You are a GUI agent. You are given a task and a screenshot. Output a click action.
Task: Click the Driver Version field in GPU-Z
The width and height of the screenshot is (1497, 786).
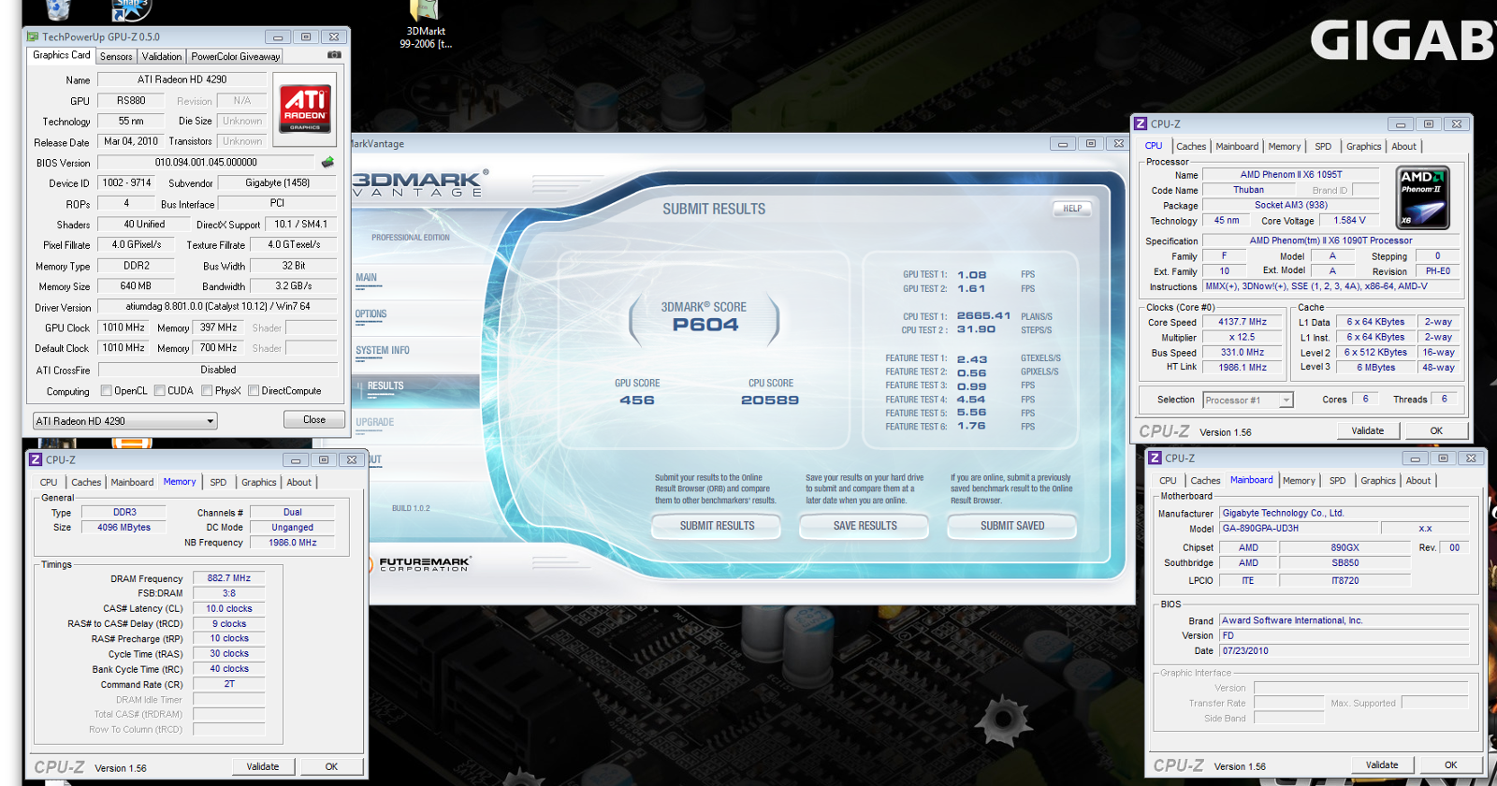tap(217, 306)
